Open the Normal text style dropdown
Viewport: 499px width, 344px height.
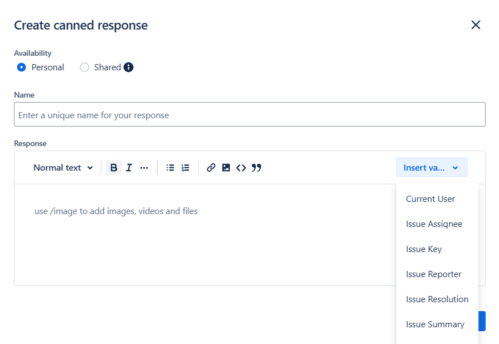click(x=63, y=167)
